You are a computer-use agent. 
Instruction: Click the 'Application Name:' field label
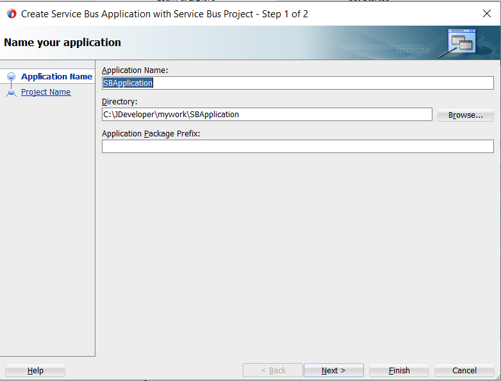(x=135, y=70)
